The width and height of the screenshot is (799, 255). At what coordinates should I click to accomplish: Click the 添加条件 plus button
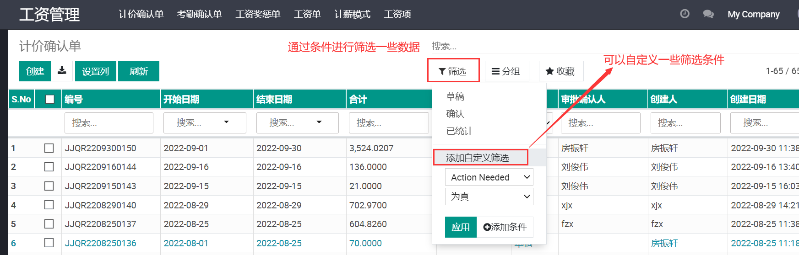point(505,227)
